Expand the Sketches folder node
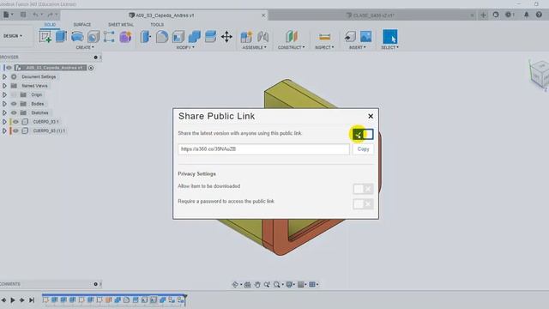Screen dimensions: 549x309 [4, 112]
